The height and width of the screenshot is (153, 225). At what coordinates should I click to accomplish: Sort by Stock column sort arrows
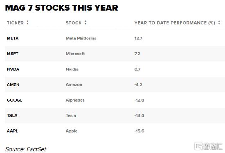(x=85, y=22)
